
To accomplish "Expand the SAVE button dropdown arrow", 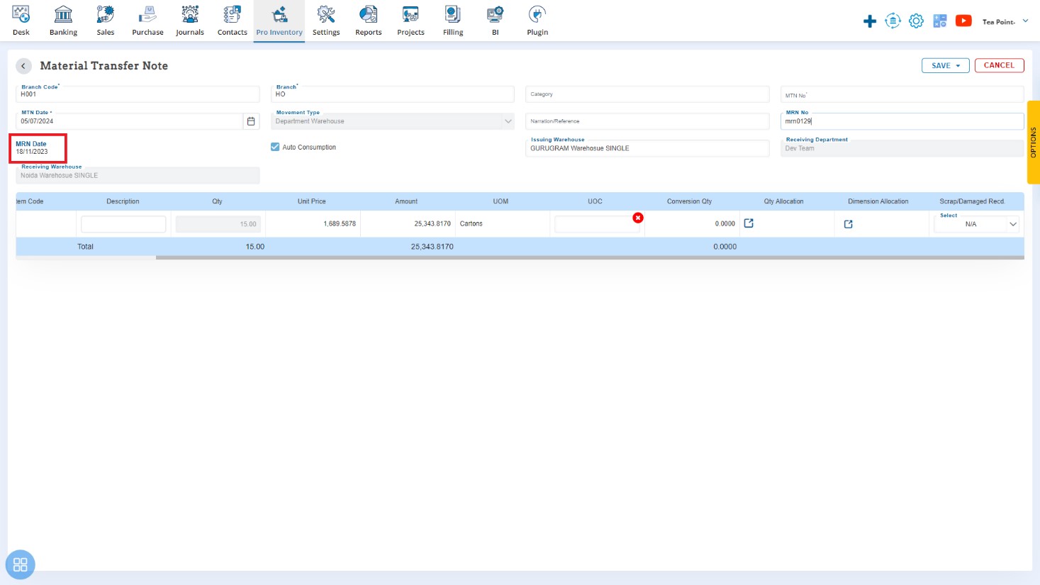I will tap(958, 65).
